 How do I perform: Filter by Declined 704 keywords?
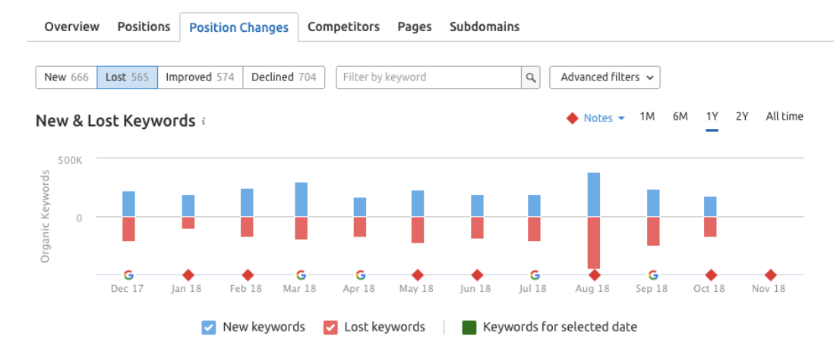[283, 77]
